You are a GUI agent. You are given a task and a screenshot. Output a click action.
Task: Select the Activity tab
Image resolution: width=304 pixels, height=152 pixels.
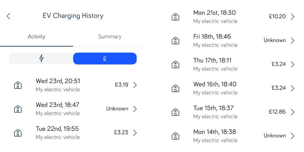[36, 36]
